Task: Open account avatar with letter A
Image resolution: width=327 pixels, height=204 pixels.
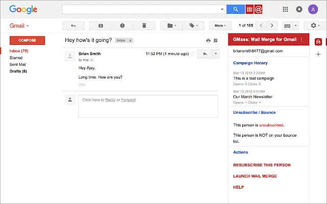Action: (313, 9)
